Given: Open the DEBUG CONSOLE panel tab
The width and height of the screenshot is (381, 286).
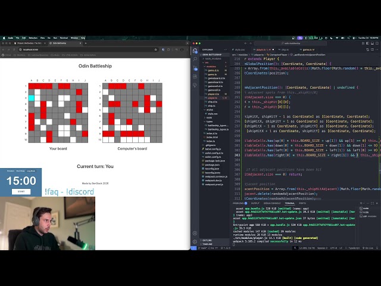Looking at the screenshot, I should click(272, 203).
